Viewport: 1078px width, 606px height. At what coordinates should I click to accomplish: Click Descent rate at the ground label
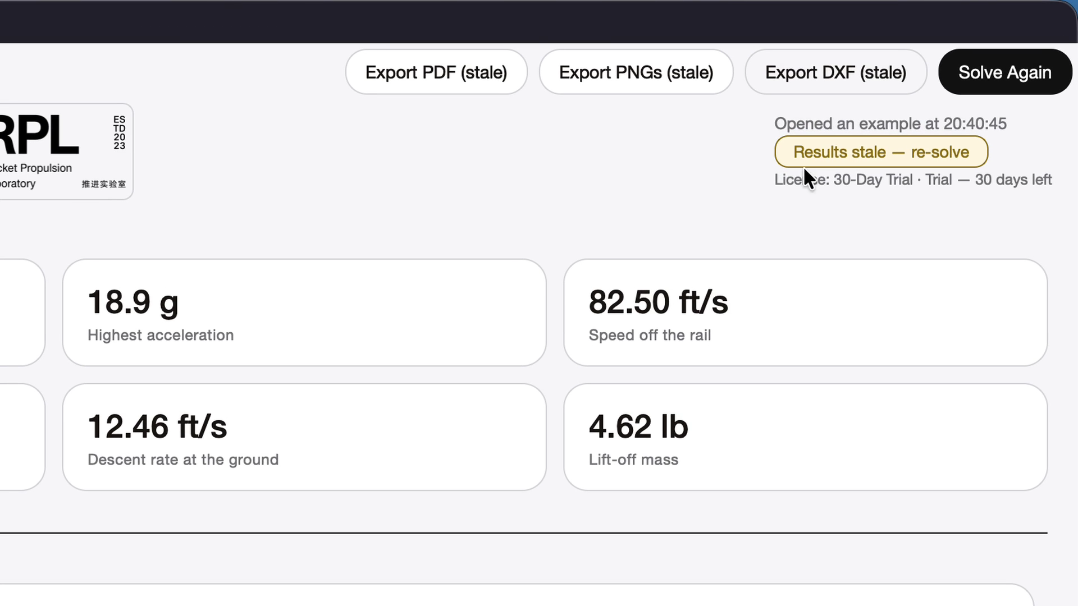(x=183, y=460)
